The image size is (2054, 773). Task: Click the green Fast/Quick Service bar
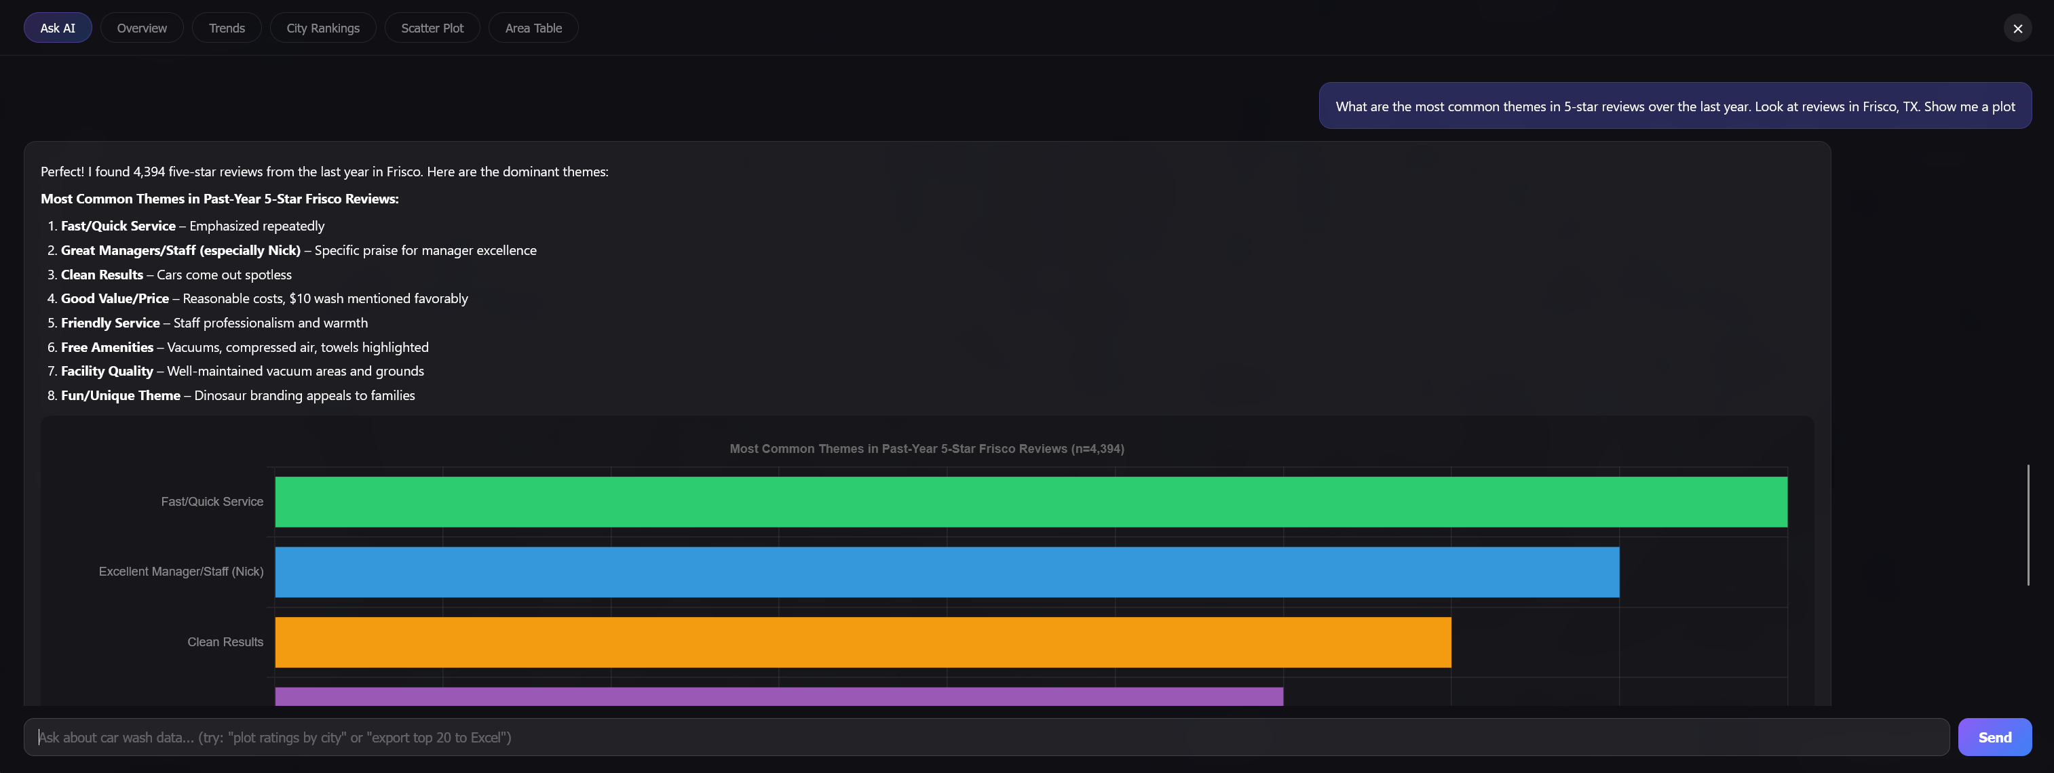[1031, 502]
